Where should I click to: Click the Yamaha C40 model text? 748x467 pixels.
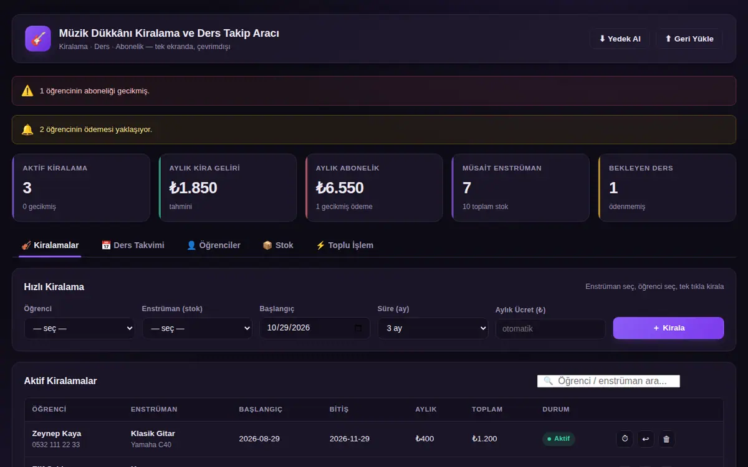click(151, 445)
